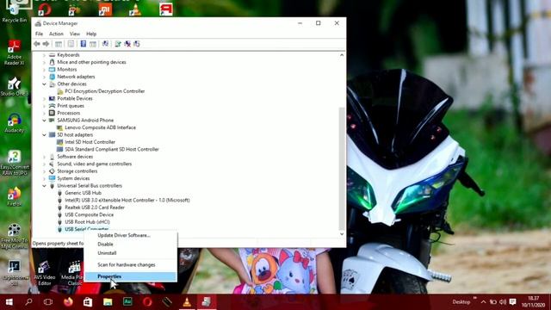551x310 pixels.
Task: Expand the Processors node
Action: coord(44,113)
